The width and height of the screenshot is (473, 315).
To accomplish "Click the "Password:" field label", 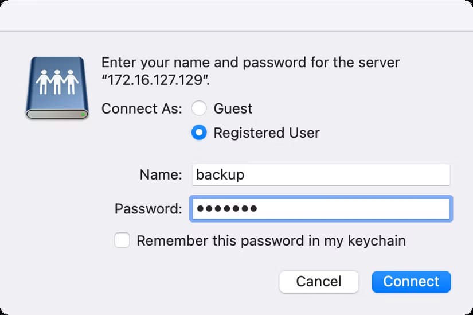I will [x=148, y=208].
